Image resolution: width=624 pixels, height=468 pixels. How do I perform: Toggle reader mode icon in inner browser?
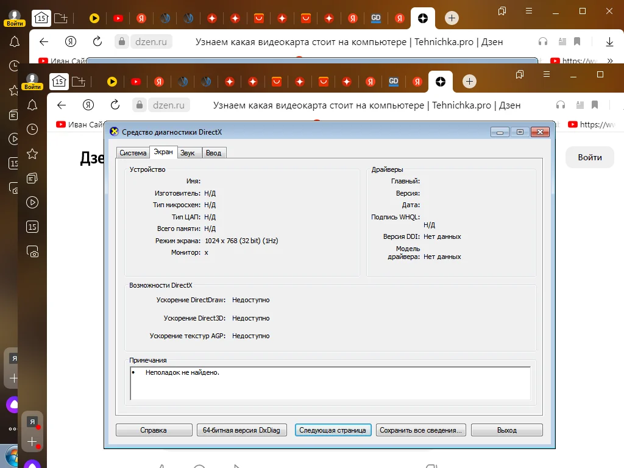coord(580,105)
